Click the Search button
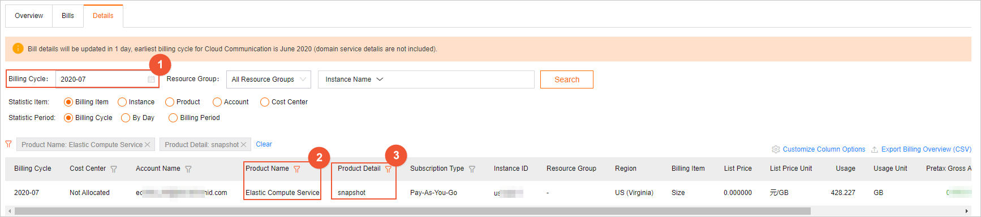 point(567,79)
